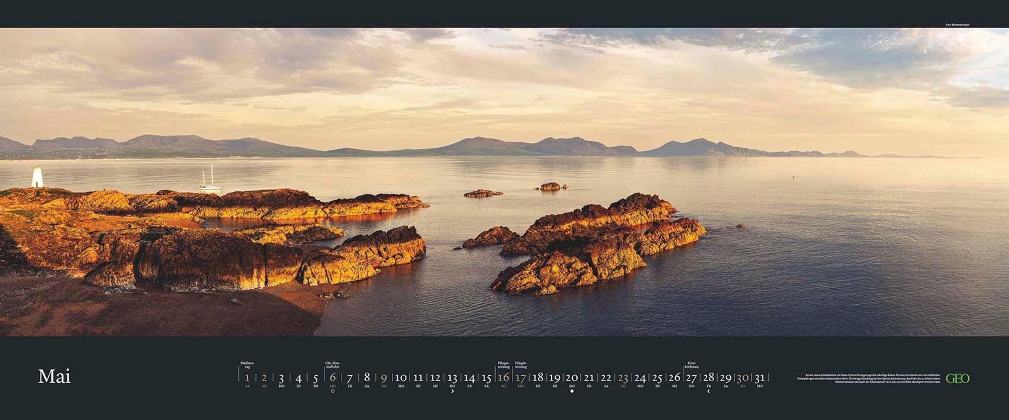The width and height of the screenshot is (1009, 420).
Task: Click the crescent moon symbol under day 28
Action: pyautogui.click(x=708, y=391)
